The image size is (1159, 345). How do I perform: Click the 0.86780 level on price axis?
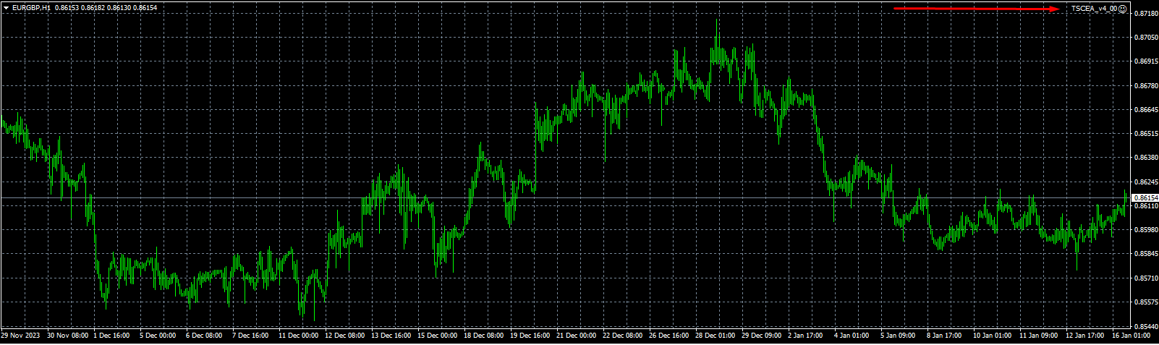[x=1145, y=86]
